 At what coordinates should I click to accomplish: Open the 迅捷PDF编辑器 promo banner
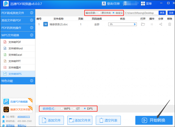17,101
